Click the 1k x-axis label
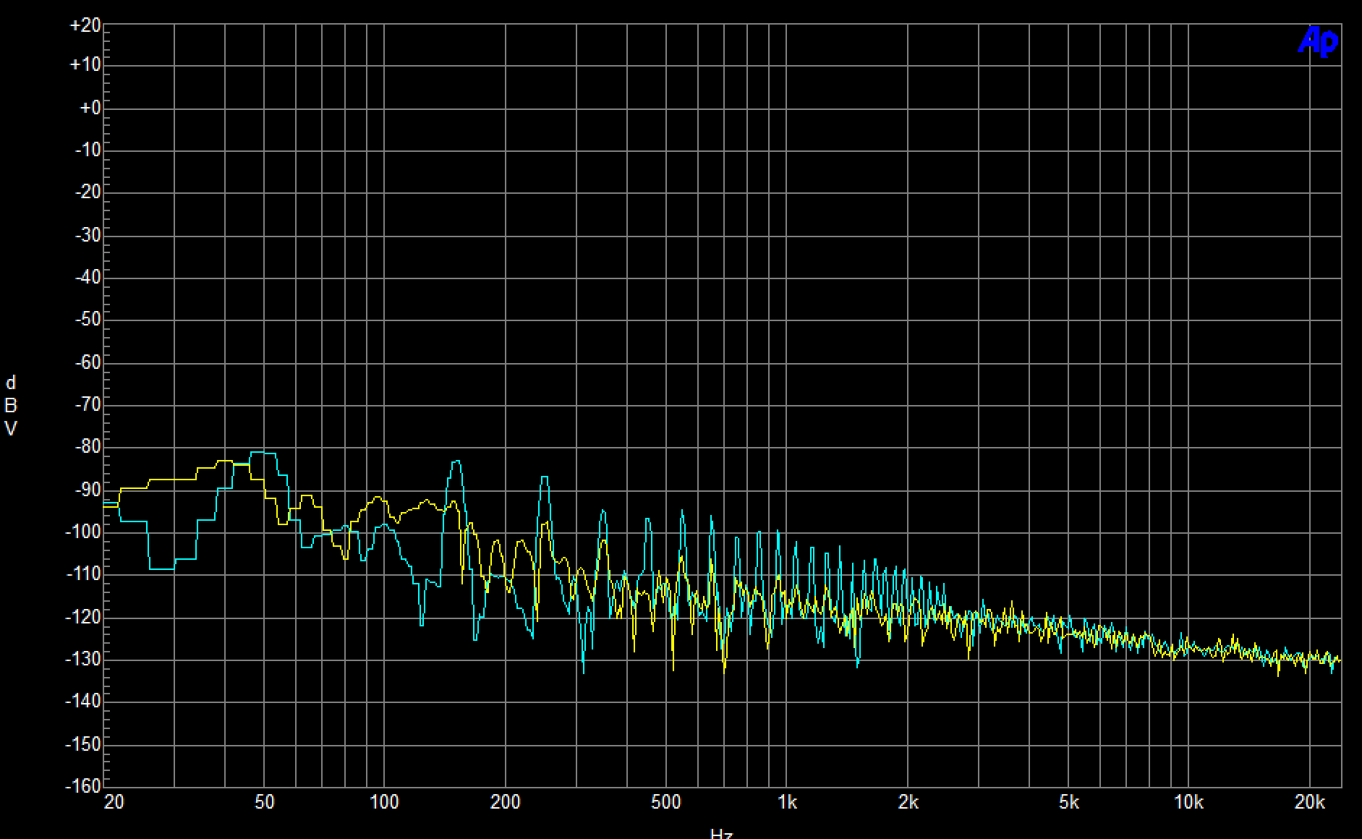 click(x=787, y=802)
